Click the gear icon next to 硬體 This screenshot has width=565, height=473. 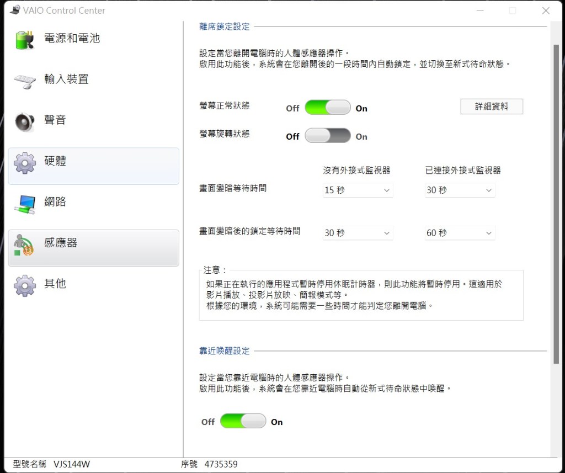tap(24, 163)
